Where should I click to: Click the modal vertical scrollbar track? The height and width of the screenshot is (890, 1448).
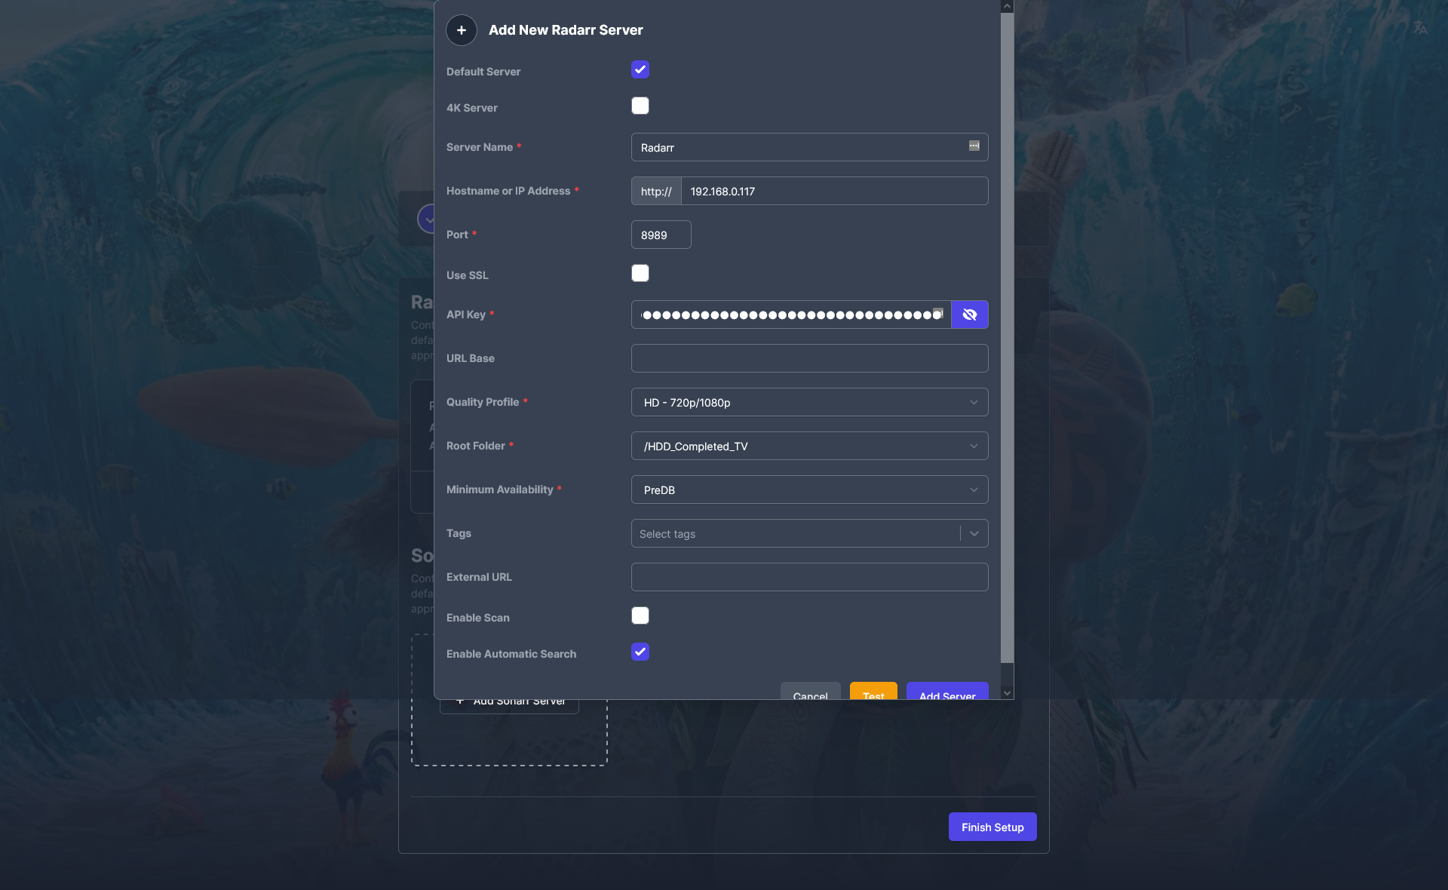click(1007, 674)
